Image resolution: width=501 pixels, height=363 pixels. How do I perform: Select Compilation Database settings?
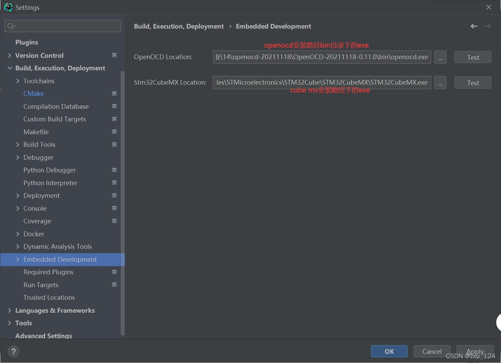56,106
